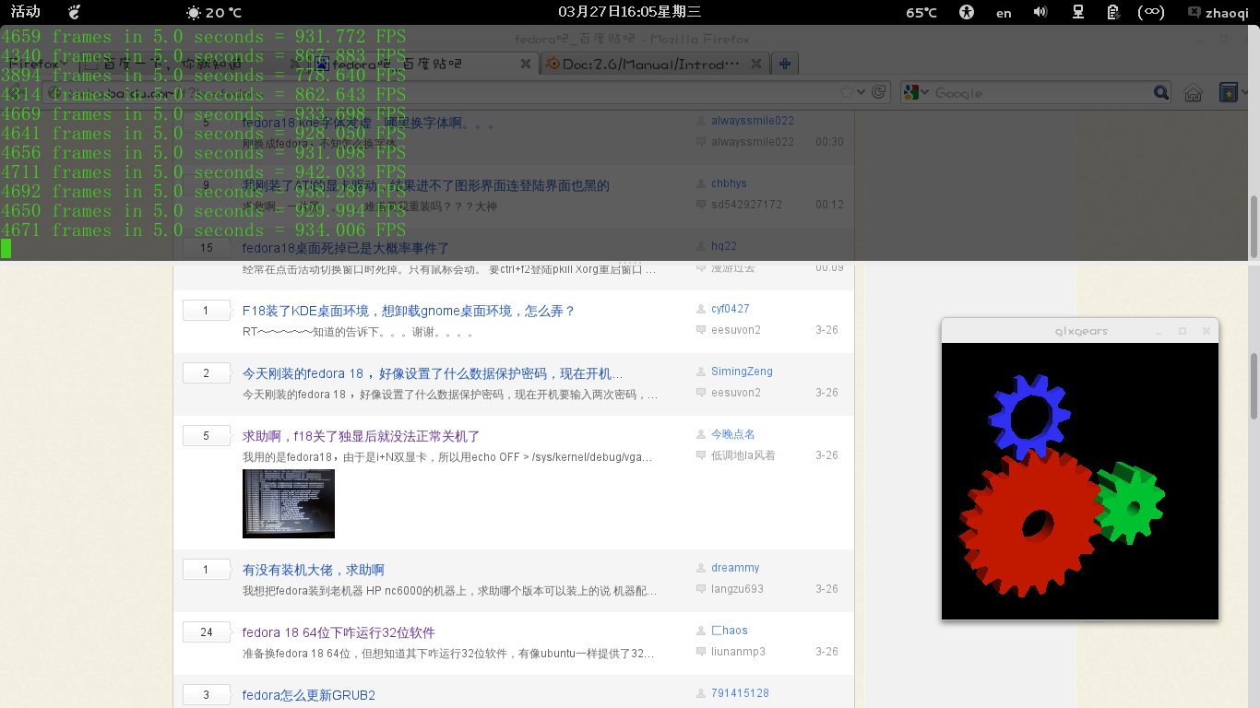
Task: Click the battery icon in top bar
Action: coord(1113,12)
